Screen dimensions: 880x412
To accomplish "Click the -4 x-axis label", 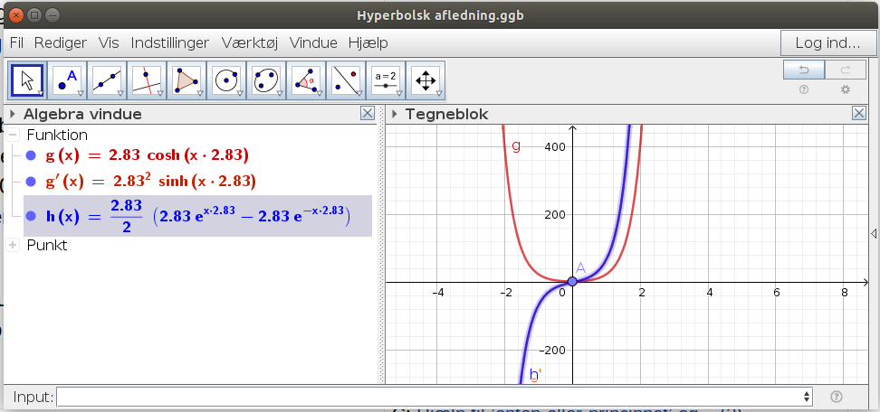I will click(438, 292).
